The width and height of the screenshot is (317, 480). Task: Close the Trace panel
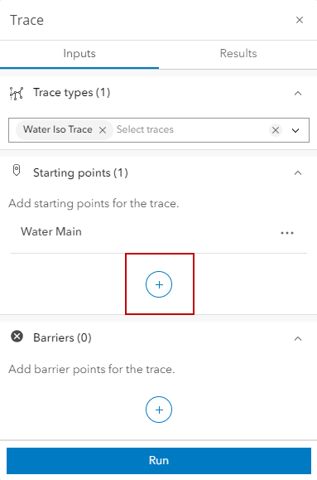pyautogui.click(x=300, y=20)
